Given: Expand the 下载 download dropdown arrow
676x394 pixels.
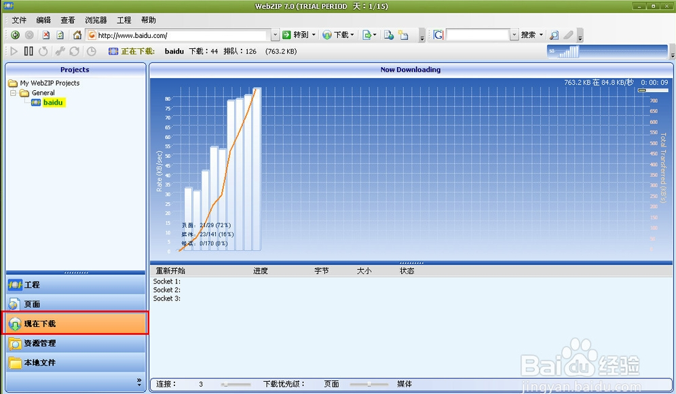Looking at the screenshot, I should 352,35.
